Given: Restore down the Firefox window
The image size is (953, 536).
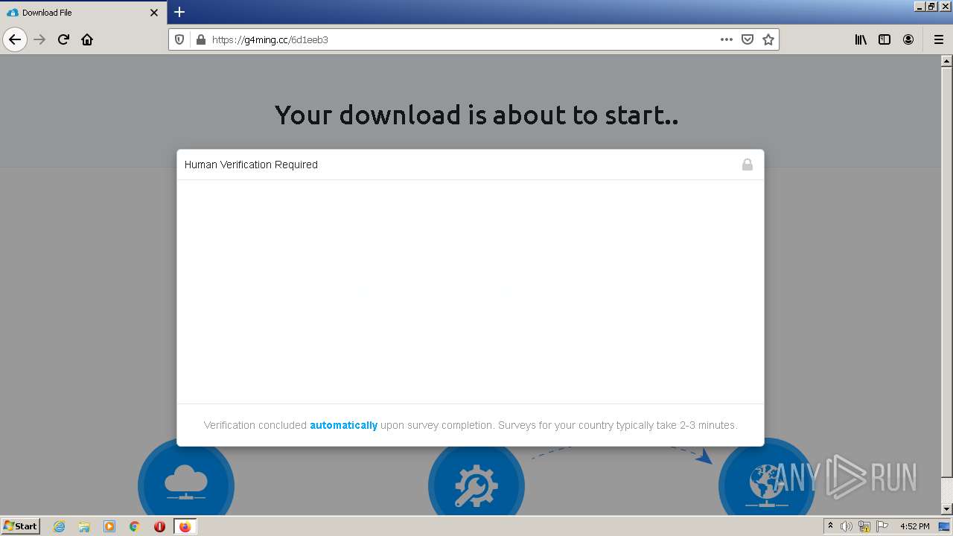Looking at the screenshot, I should pos(932,6).
